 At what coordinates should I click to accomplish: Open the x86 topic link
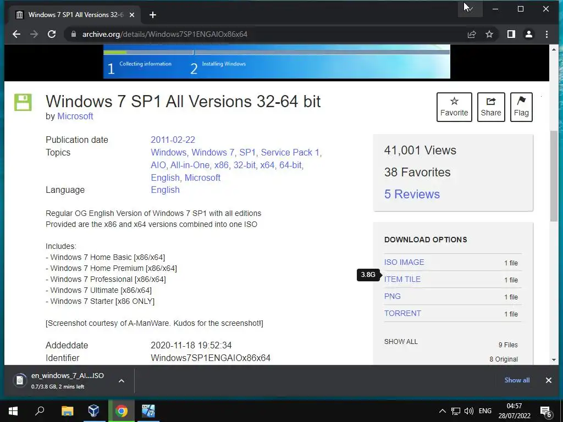click(x=222, y=165)
